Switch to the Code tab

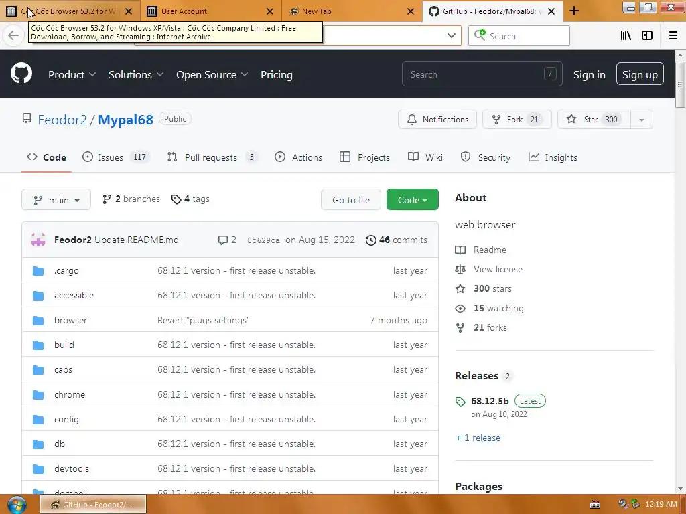(x=46, y=157)
